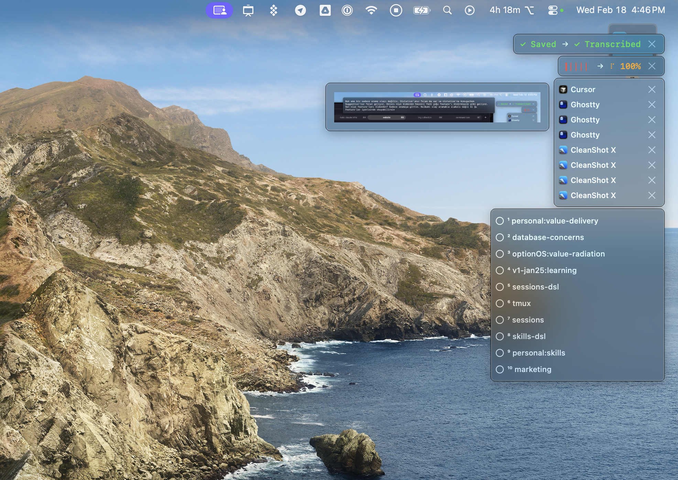Select the database-concerns radio button
Image resolution: width=678 pixels, height=480 pixels.
(500, 237)
